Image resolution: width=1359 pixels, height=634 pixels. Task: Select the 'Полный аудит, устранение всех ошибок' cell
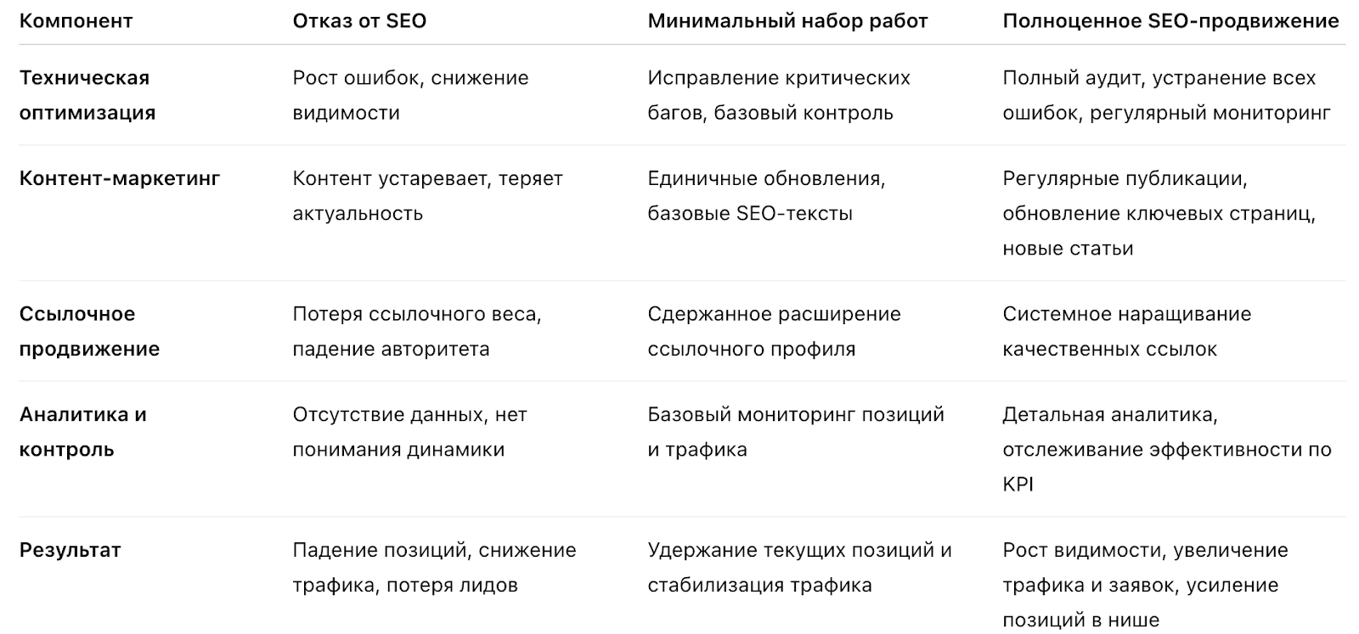coord(1166,95)
